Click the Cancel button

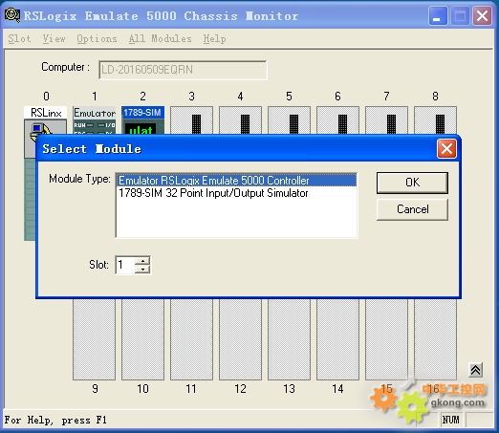pos(412,209)
